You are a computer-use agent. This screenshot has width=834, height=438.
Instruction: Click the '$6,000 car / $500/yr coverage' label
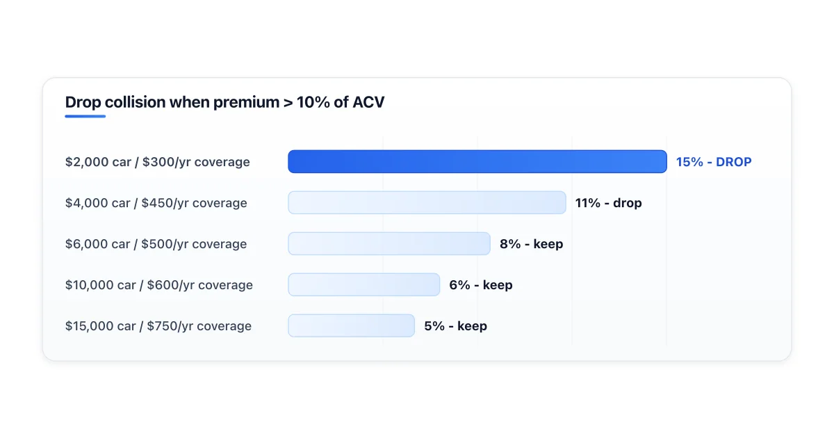(x=156, y=244)
